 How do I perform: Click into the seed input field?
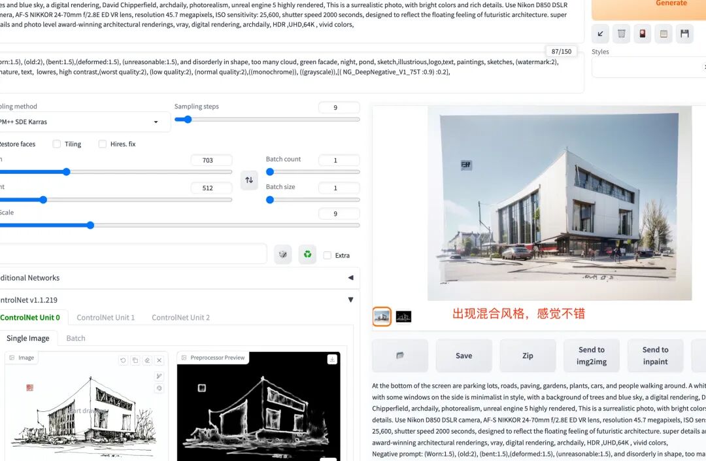pyautogui.click(x=133, y=254)
